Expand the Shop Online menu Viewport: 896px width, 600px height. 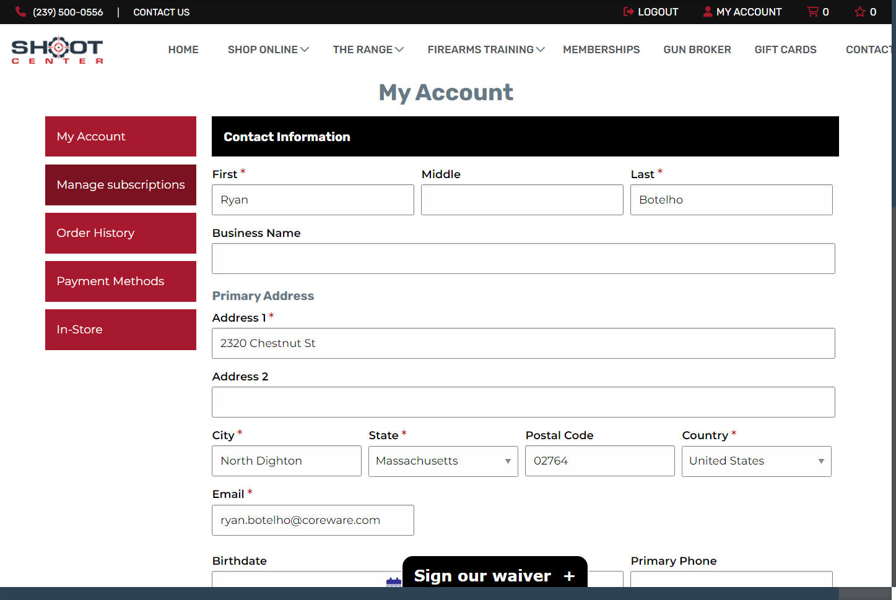point(268,49)
